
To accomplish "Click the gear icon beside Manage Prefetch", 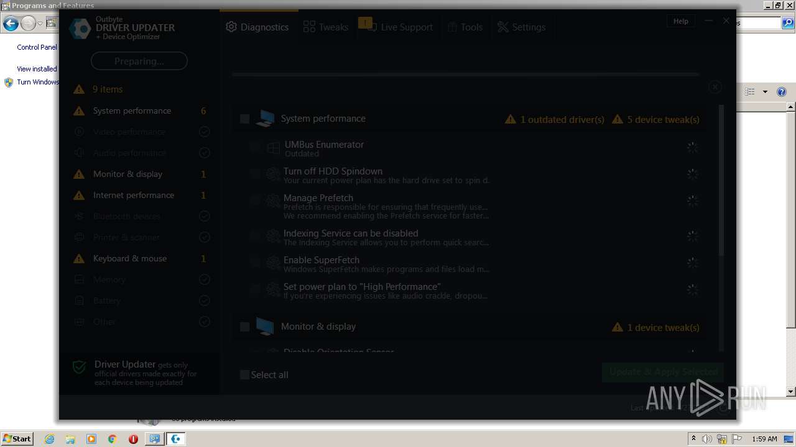I will [x=273, y=201].
